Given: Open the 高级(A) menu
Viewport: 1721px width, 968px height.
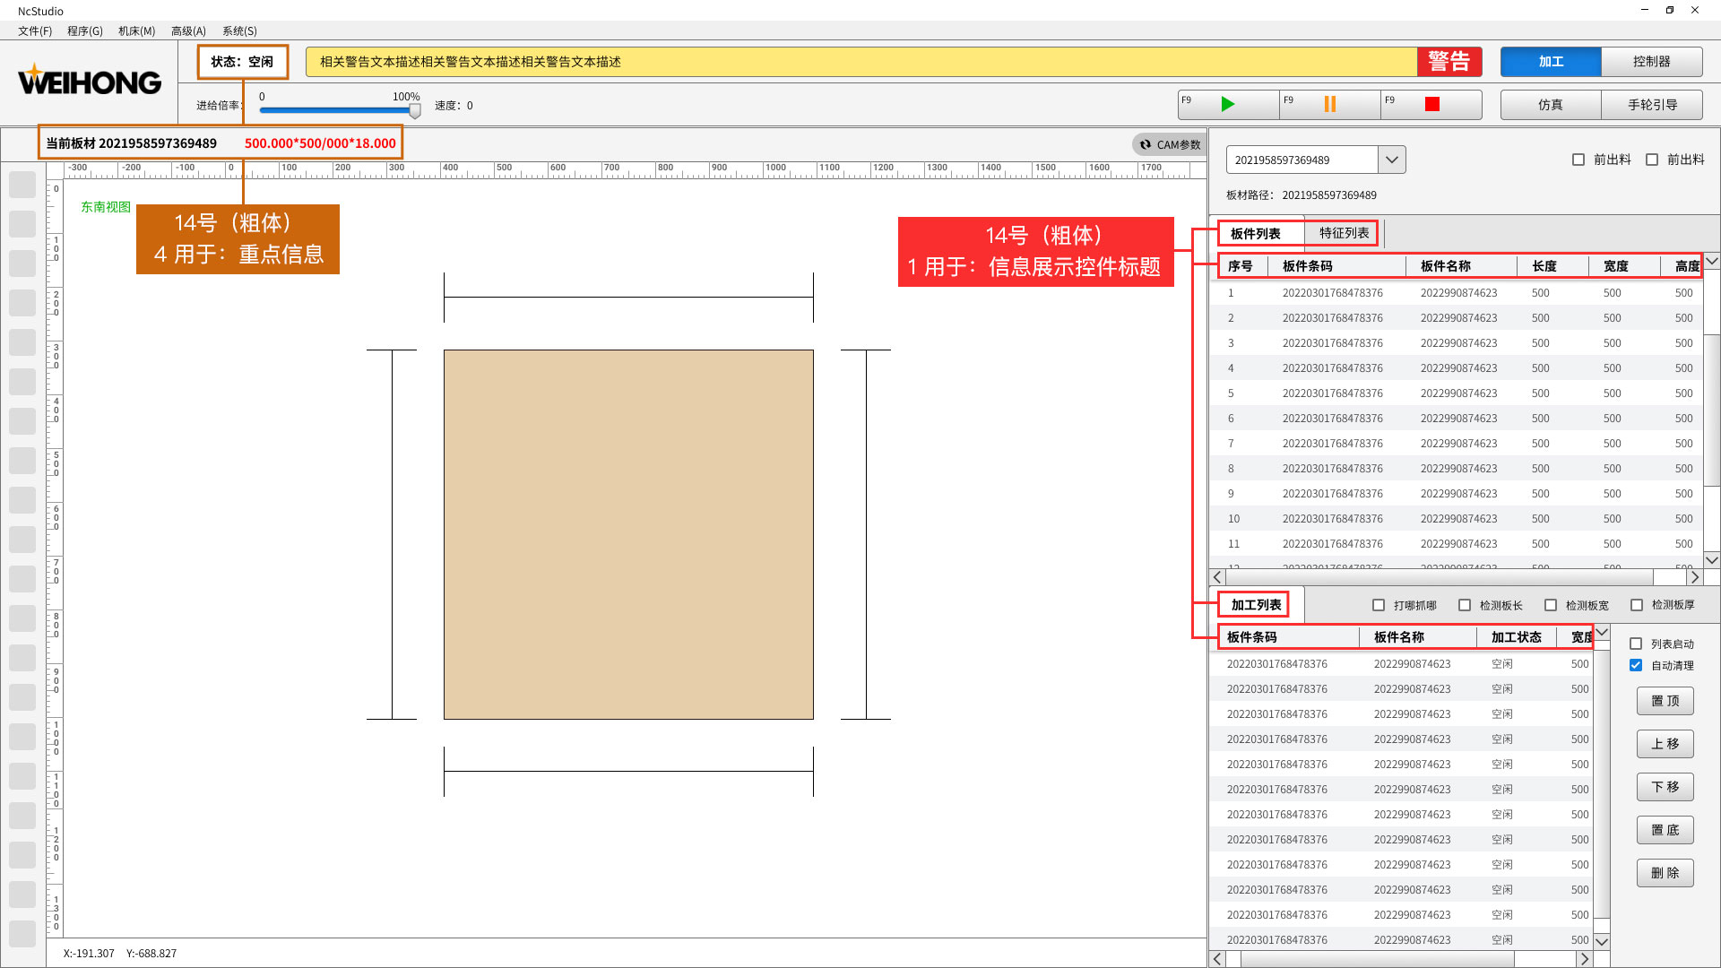Looking at the screenshot, I should click(188, 30).
